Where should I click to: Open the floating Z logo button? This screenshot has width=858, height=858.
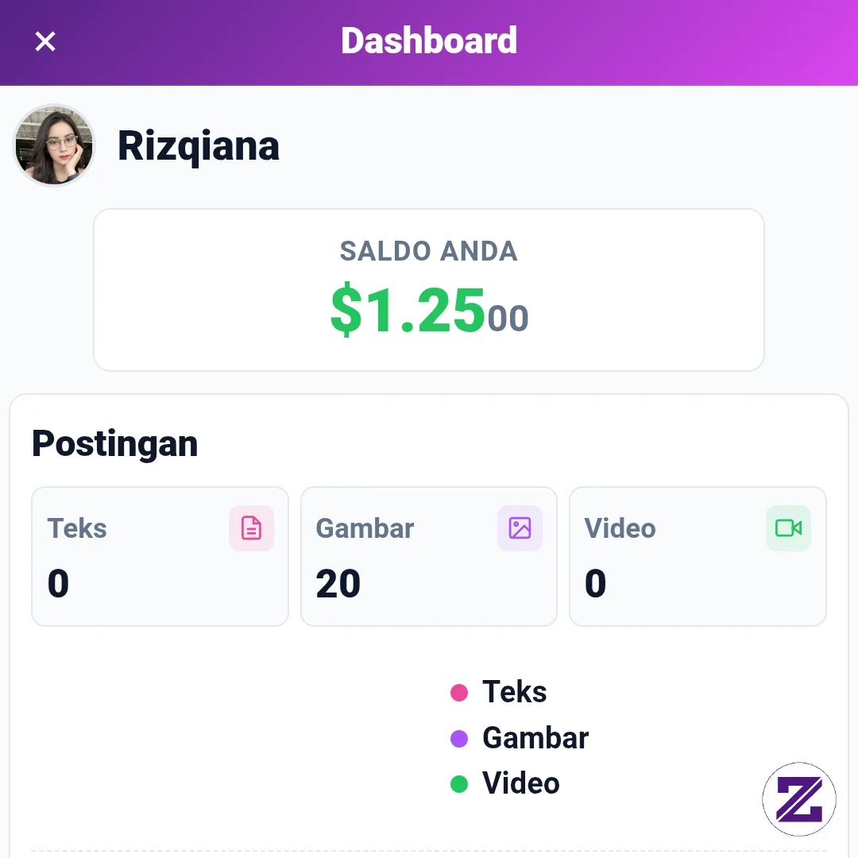coord(799,799)
